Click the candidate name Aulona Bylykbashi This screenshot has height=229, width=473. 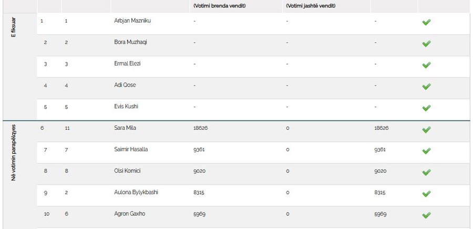[136, 192]
